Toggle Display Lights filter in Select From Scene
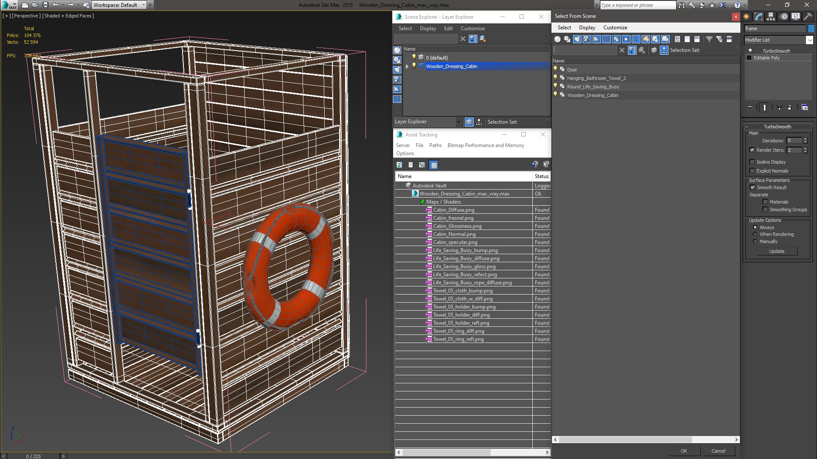 577,39
